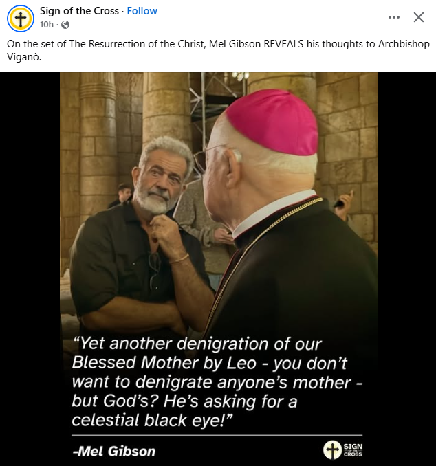Click the pink zucchetto cap in photo
The height and width of the screenshot is (466, 436).
pos(272,122)
